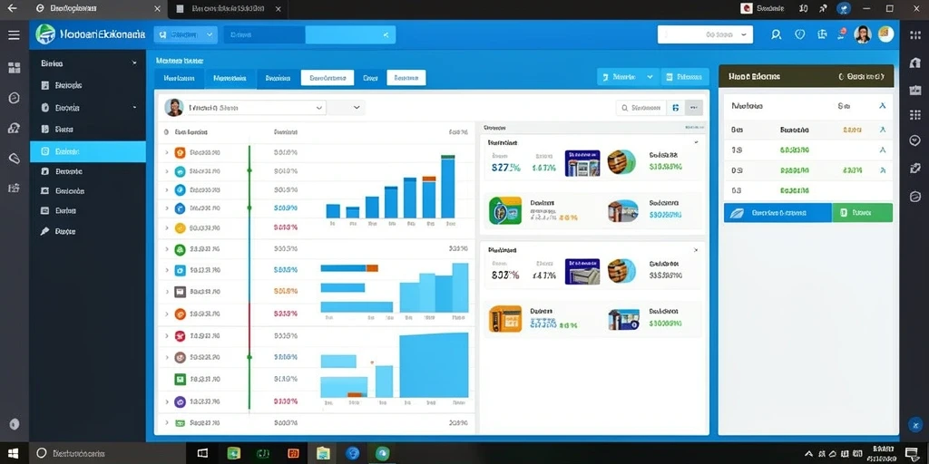
Task: Open the blue building thumbnail in the first card
Action: (x=582, y=163)
